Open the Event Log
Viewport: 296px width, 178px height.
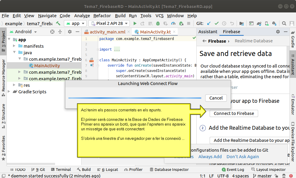pos(233,169)
